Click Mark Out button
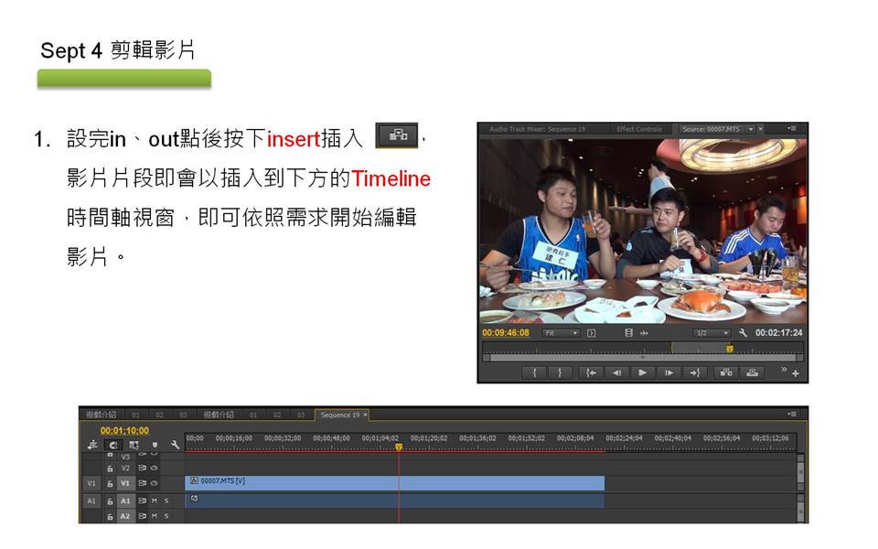Screen dimensions: 878x549 click(560, 372)
